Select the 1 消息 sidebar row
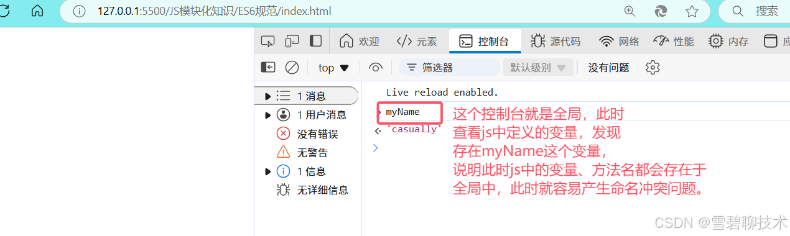 (x=307, y=96)
